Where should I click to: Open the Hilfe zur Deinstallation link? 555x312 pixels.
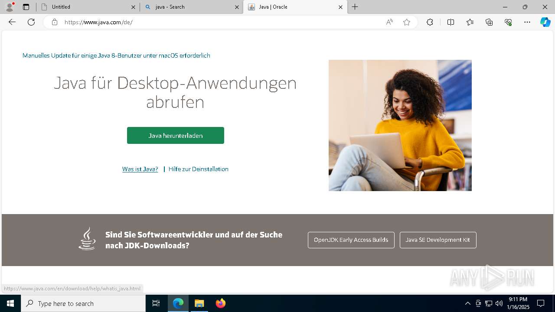pyautogui.click(x=198, y=169)
